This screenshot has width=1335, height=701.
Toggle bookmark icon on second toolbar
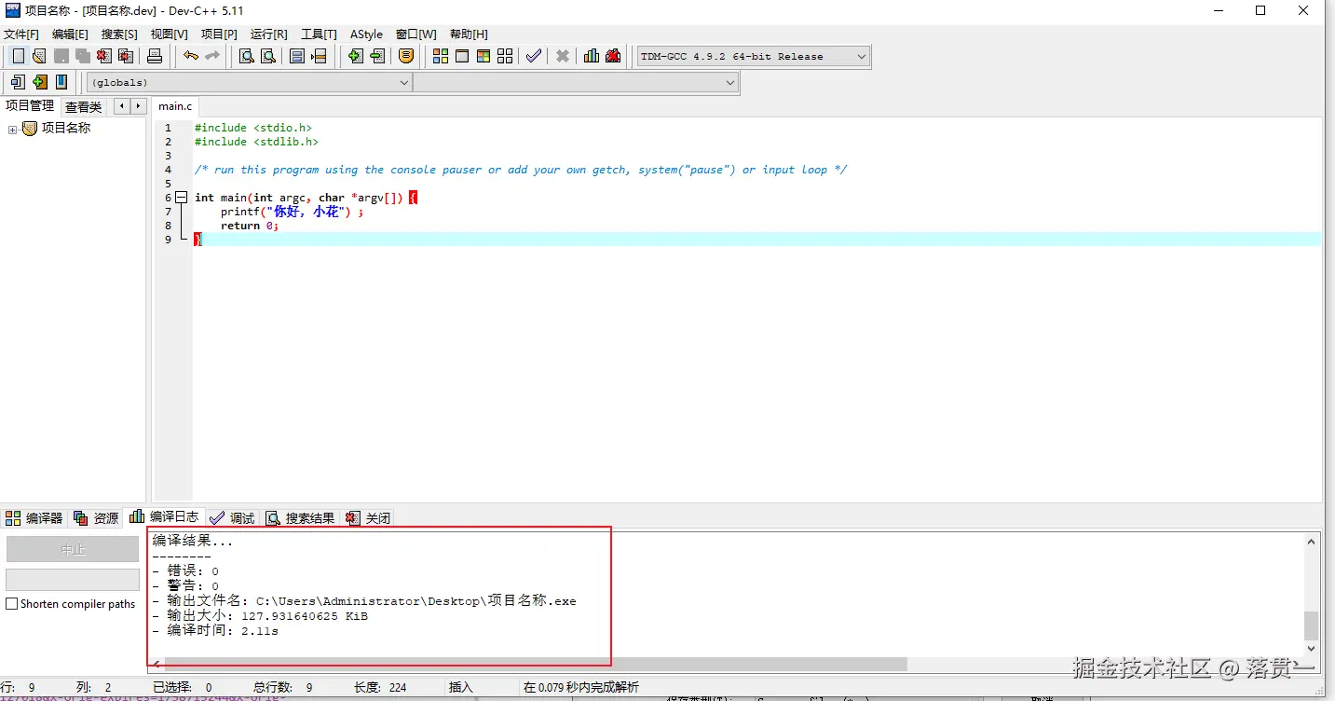point(39,82)
